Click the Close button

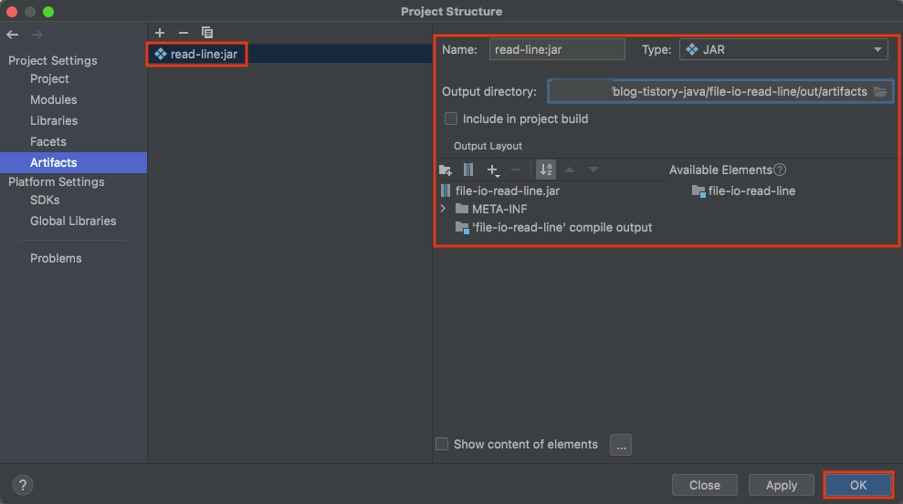[x=705, y=485]
